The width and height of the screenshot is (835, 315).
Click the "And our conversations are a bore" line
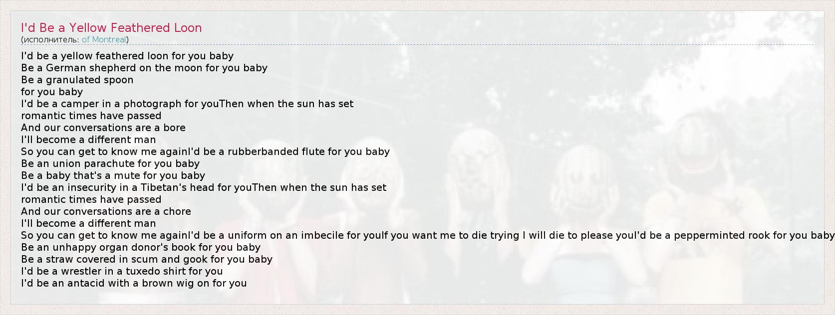[103, 128]
